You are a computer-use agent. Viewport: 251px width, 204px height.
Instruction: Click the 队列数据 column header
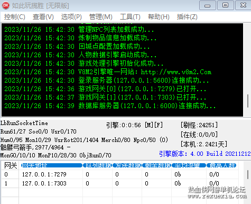pos(97,165)
